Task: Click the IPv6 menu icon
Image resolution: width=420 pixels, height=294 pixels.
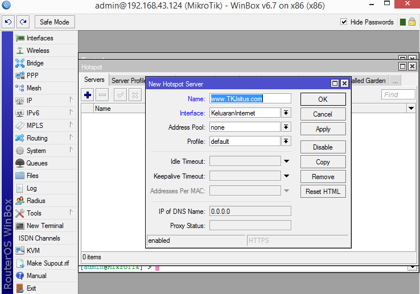Action: tap(20, 113)
